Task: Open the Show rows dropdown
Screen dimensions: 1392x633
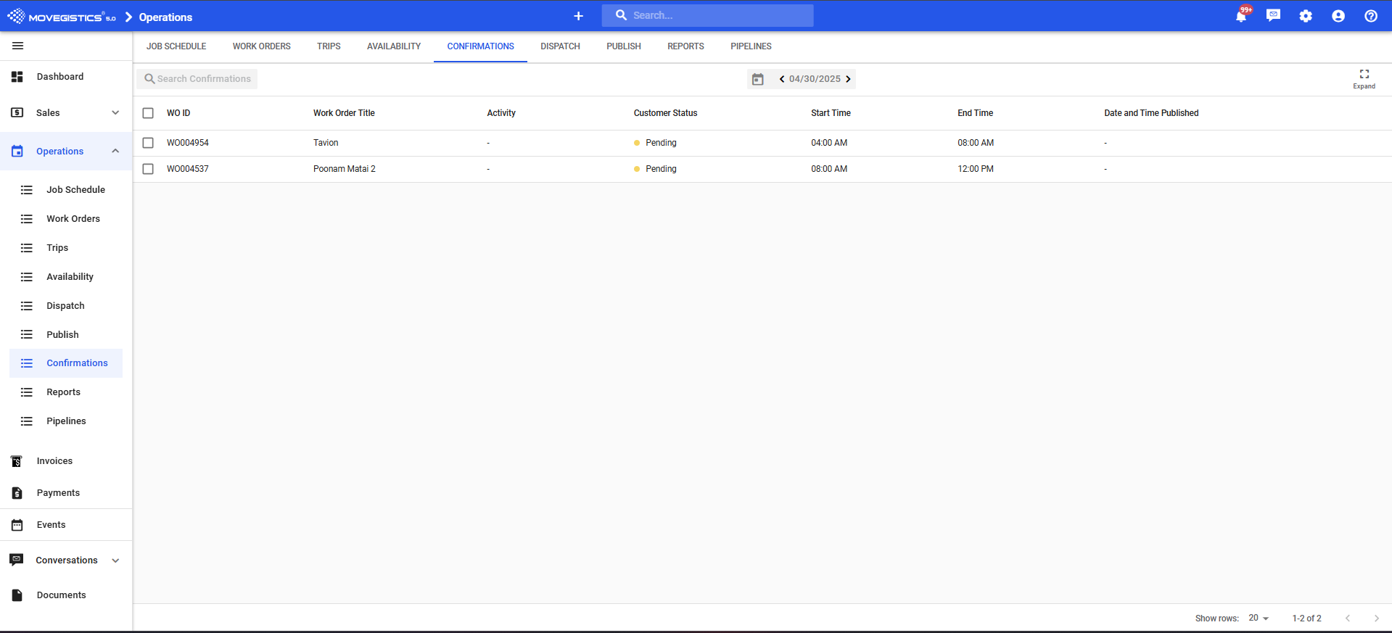Action: (x=1259, y=618)
